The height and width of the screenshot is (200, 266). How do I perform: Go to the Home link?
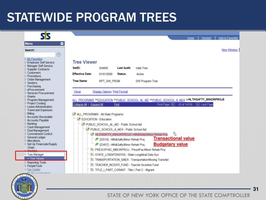click(191, 38)
